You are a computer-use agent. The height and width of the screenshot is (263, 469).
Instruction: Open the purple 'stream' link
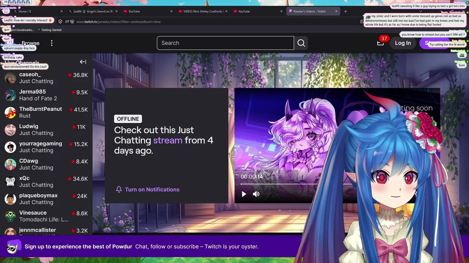168,140
